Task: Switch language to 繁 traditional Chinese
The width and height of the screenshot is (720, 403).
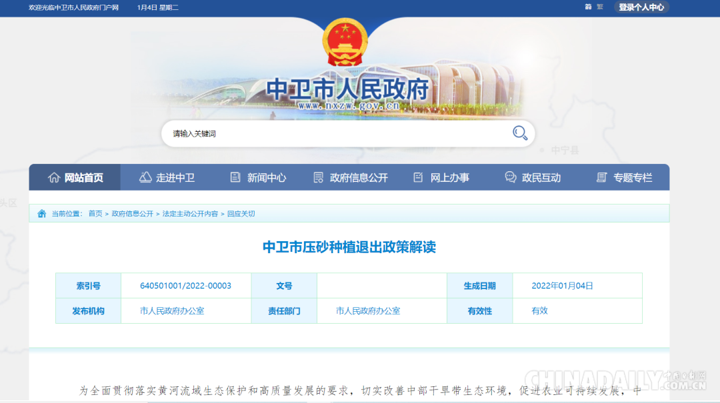Action: pyautogui.click(x=598, y=7)
